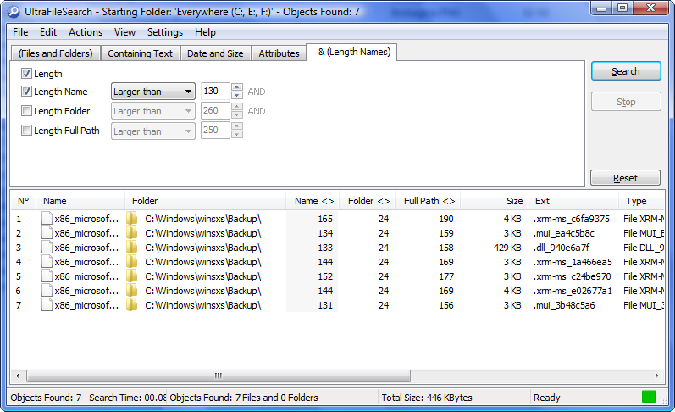Enable the Length Full Path checkbox
Screen dimensions: 675x412
(x=26, y=131)
